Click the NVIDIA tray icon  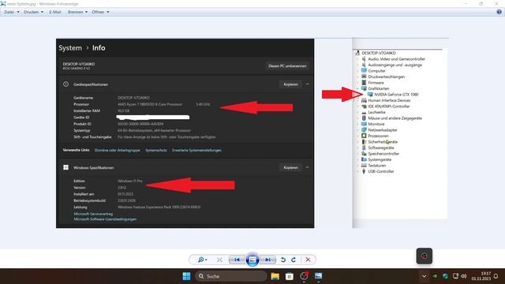435,276
